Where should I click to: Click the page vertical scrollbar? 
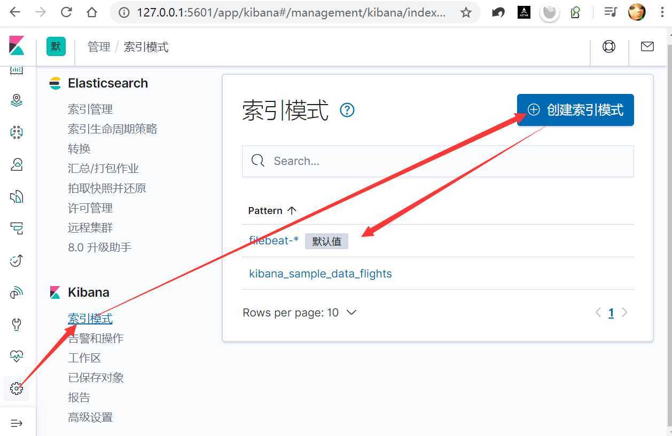[x=669, y=235]
